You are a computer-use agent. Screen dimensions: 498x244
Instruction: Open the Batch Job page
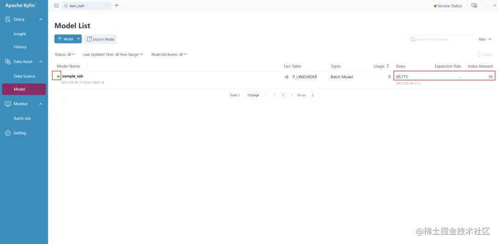point(22,118)
